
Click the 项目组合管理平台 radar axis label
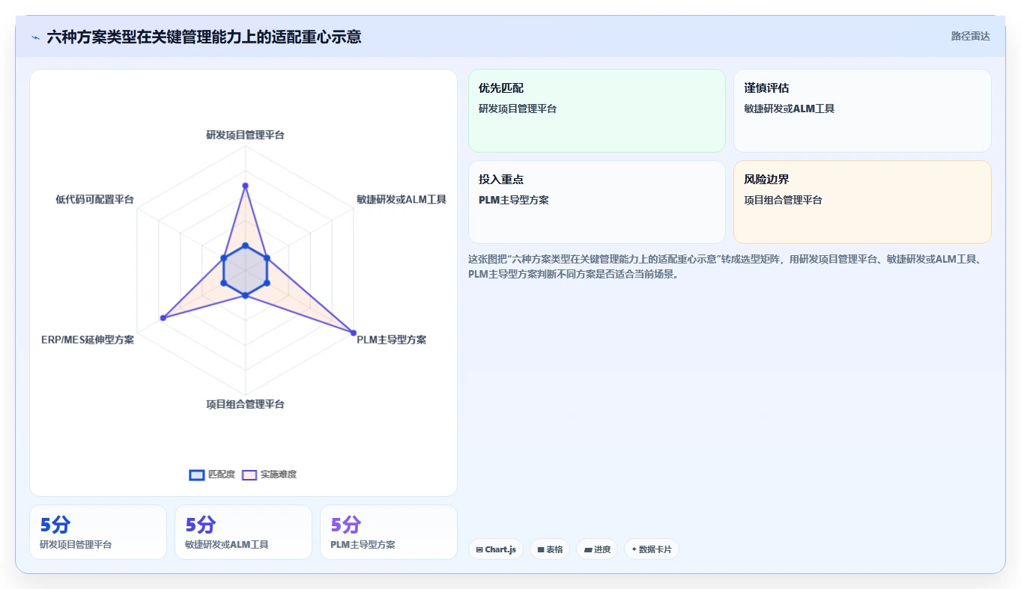pos(245,404)
